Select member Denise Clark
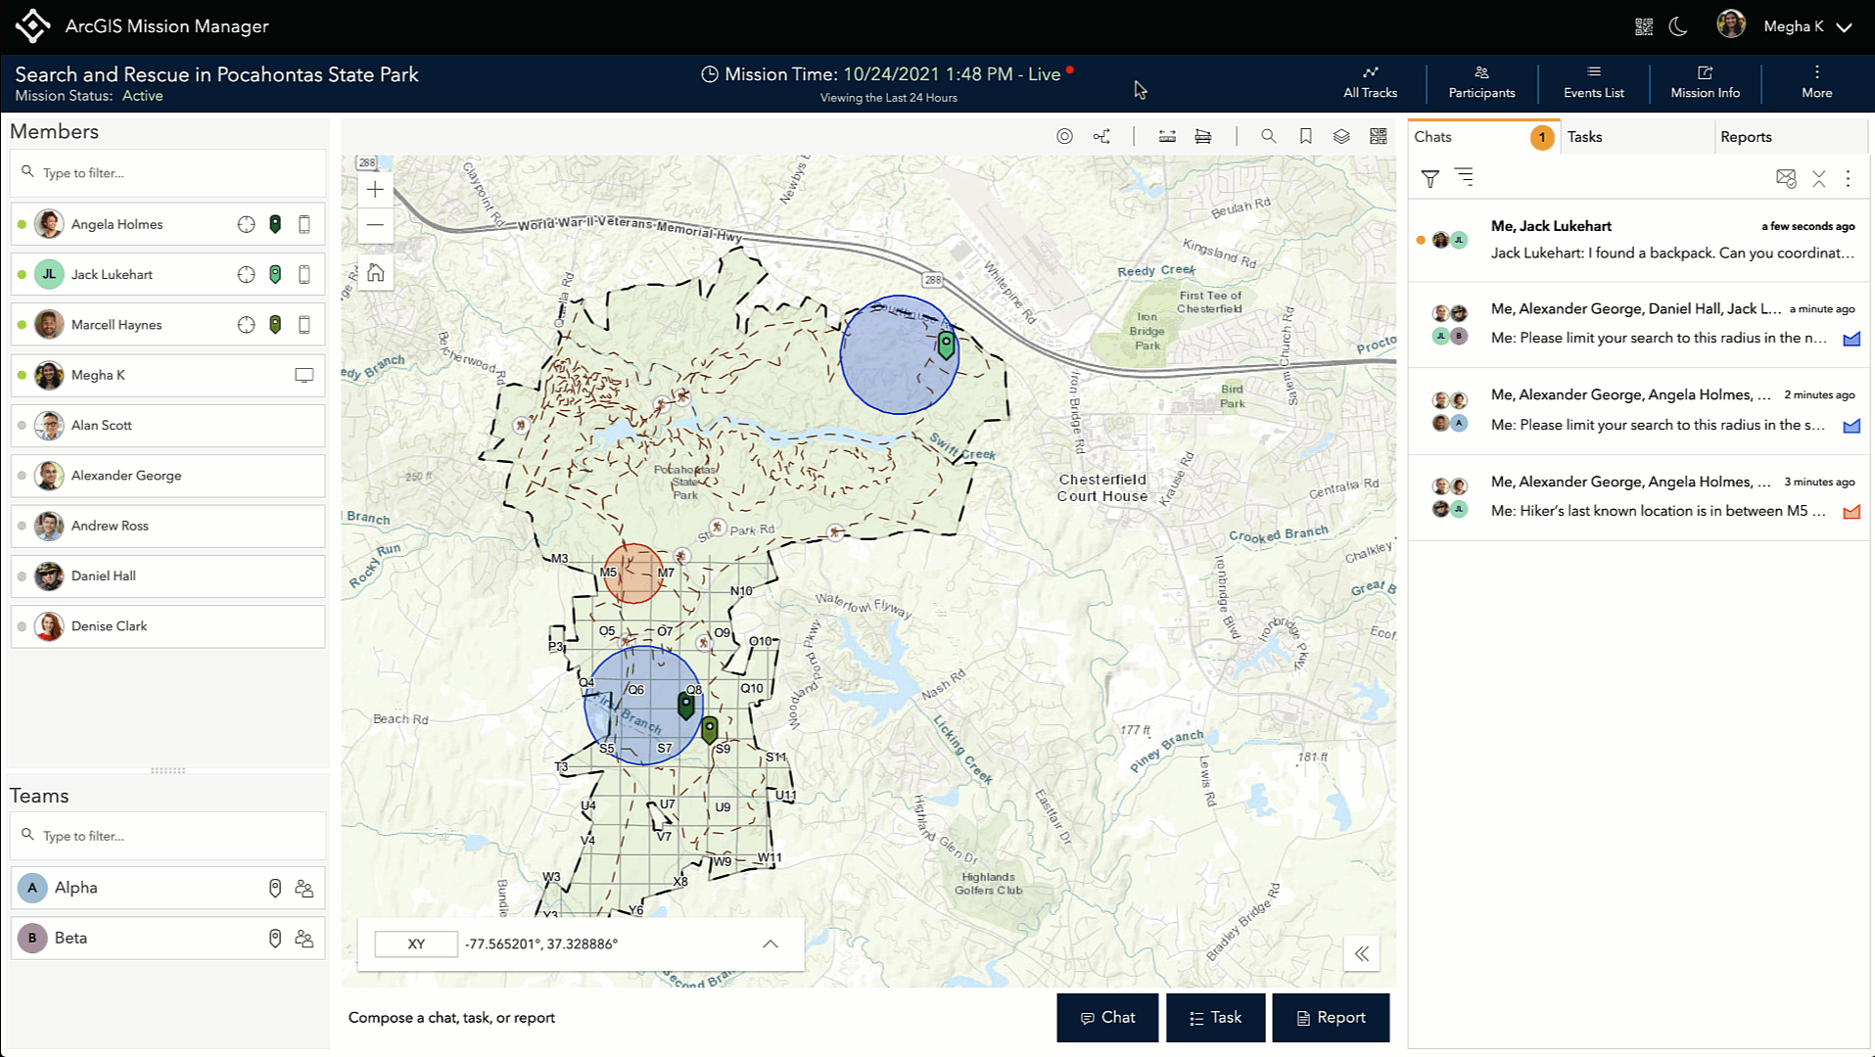Screen dimensions: 1875x1057 [x=168, y=626]
